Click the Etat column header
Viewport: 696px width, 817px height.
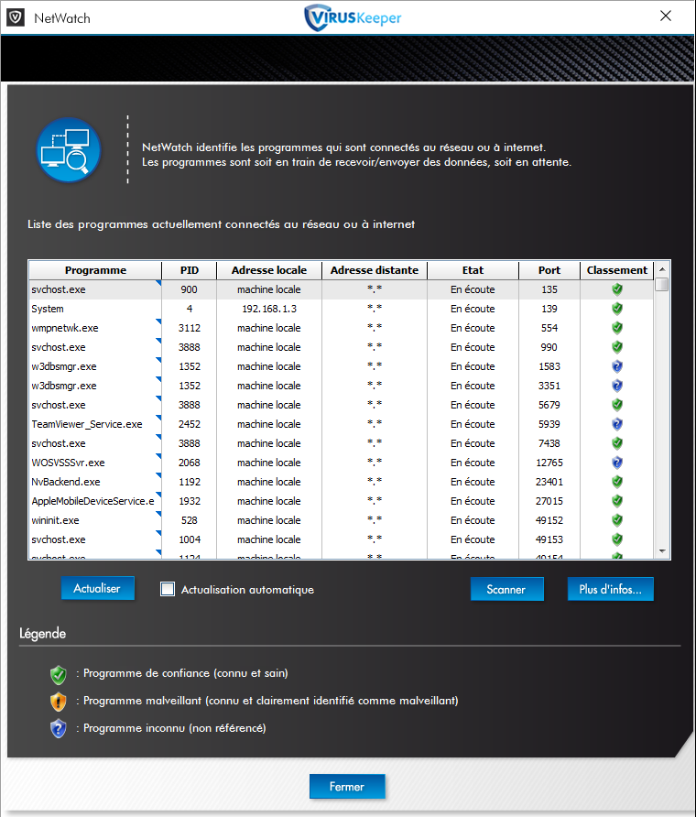tap(473, 270)
